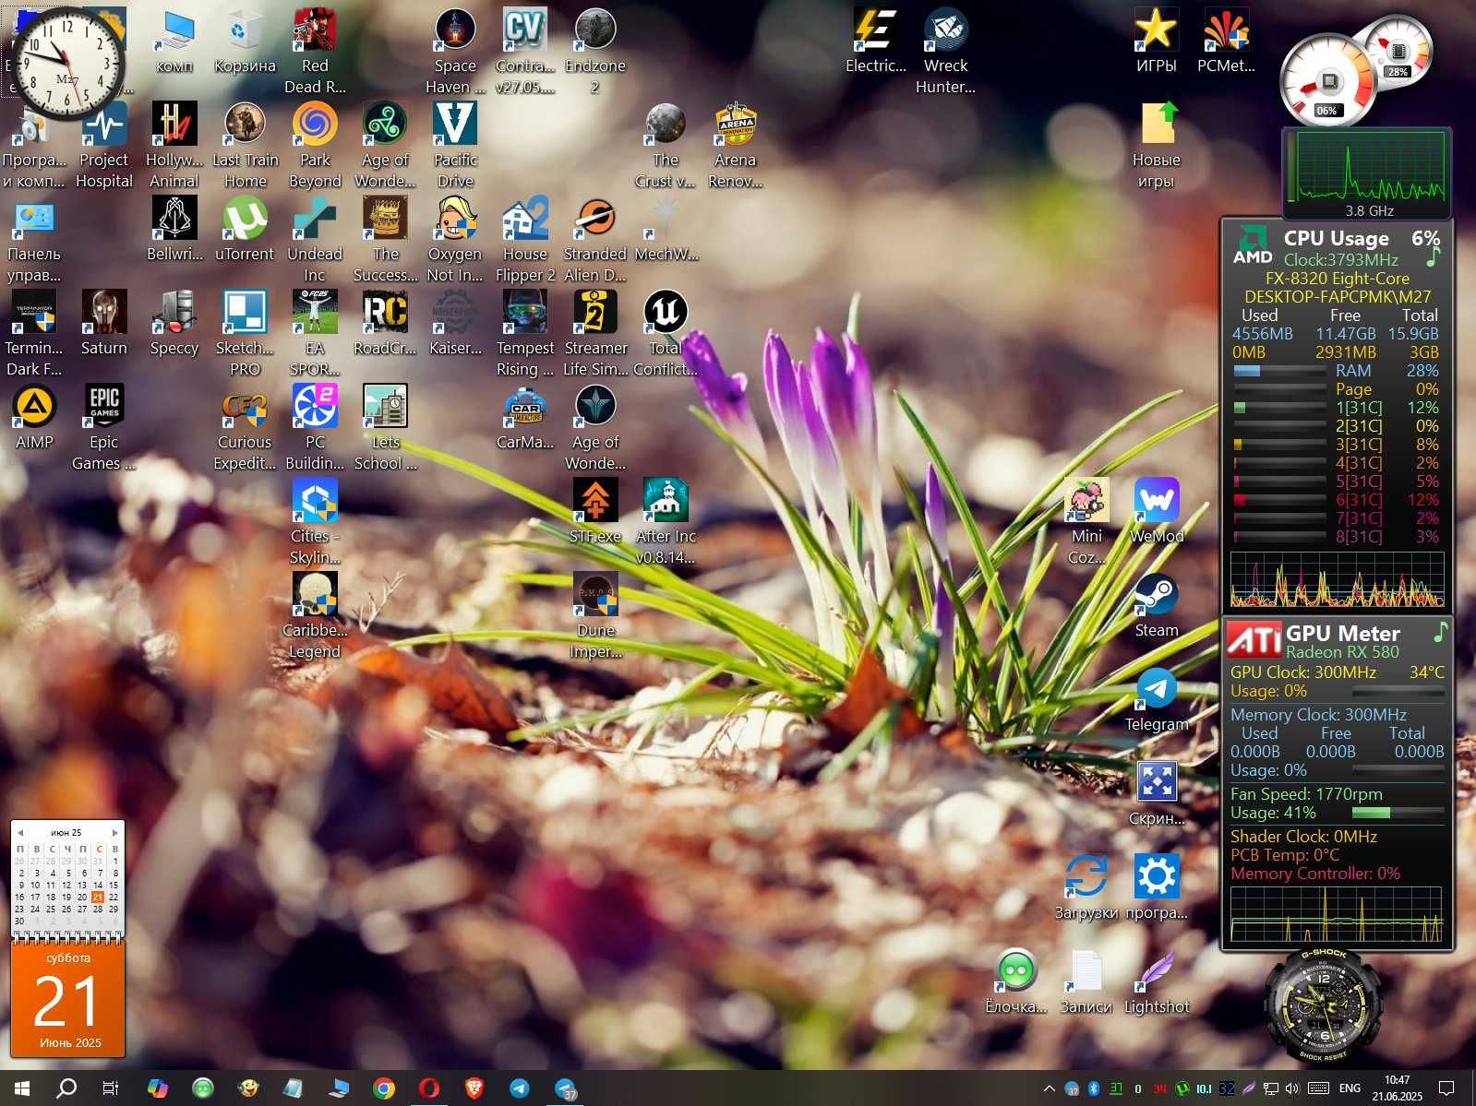Open Sketch... PRO shortcut

click(245, 334)
